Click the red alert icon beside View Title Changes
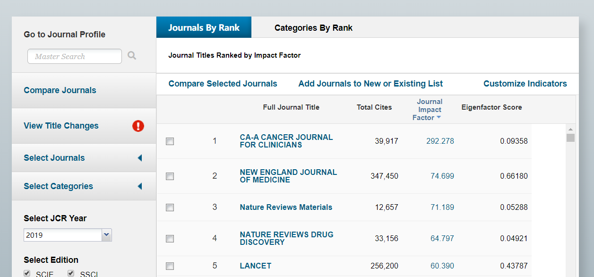Screen dimensions: 594x277 pyautogui.click(x=138, y=126)
